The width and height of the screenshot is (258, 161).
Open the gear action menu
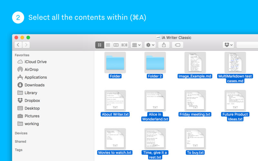pos(150,45)
